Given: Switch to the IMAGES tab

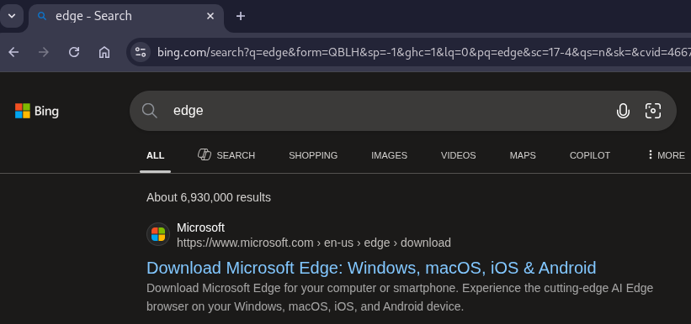Looking at the screenshot, I should (x=389, y=155).
